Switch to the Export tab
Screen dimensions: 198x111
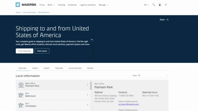46,68
